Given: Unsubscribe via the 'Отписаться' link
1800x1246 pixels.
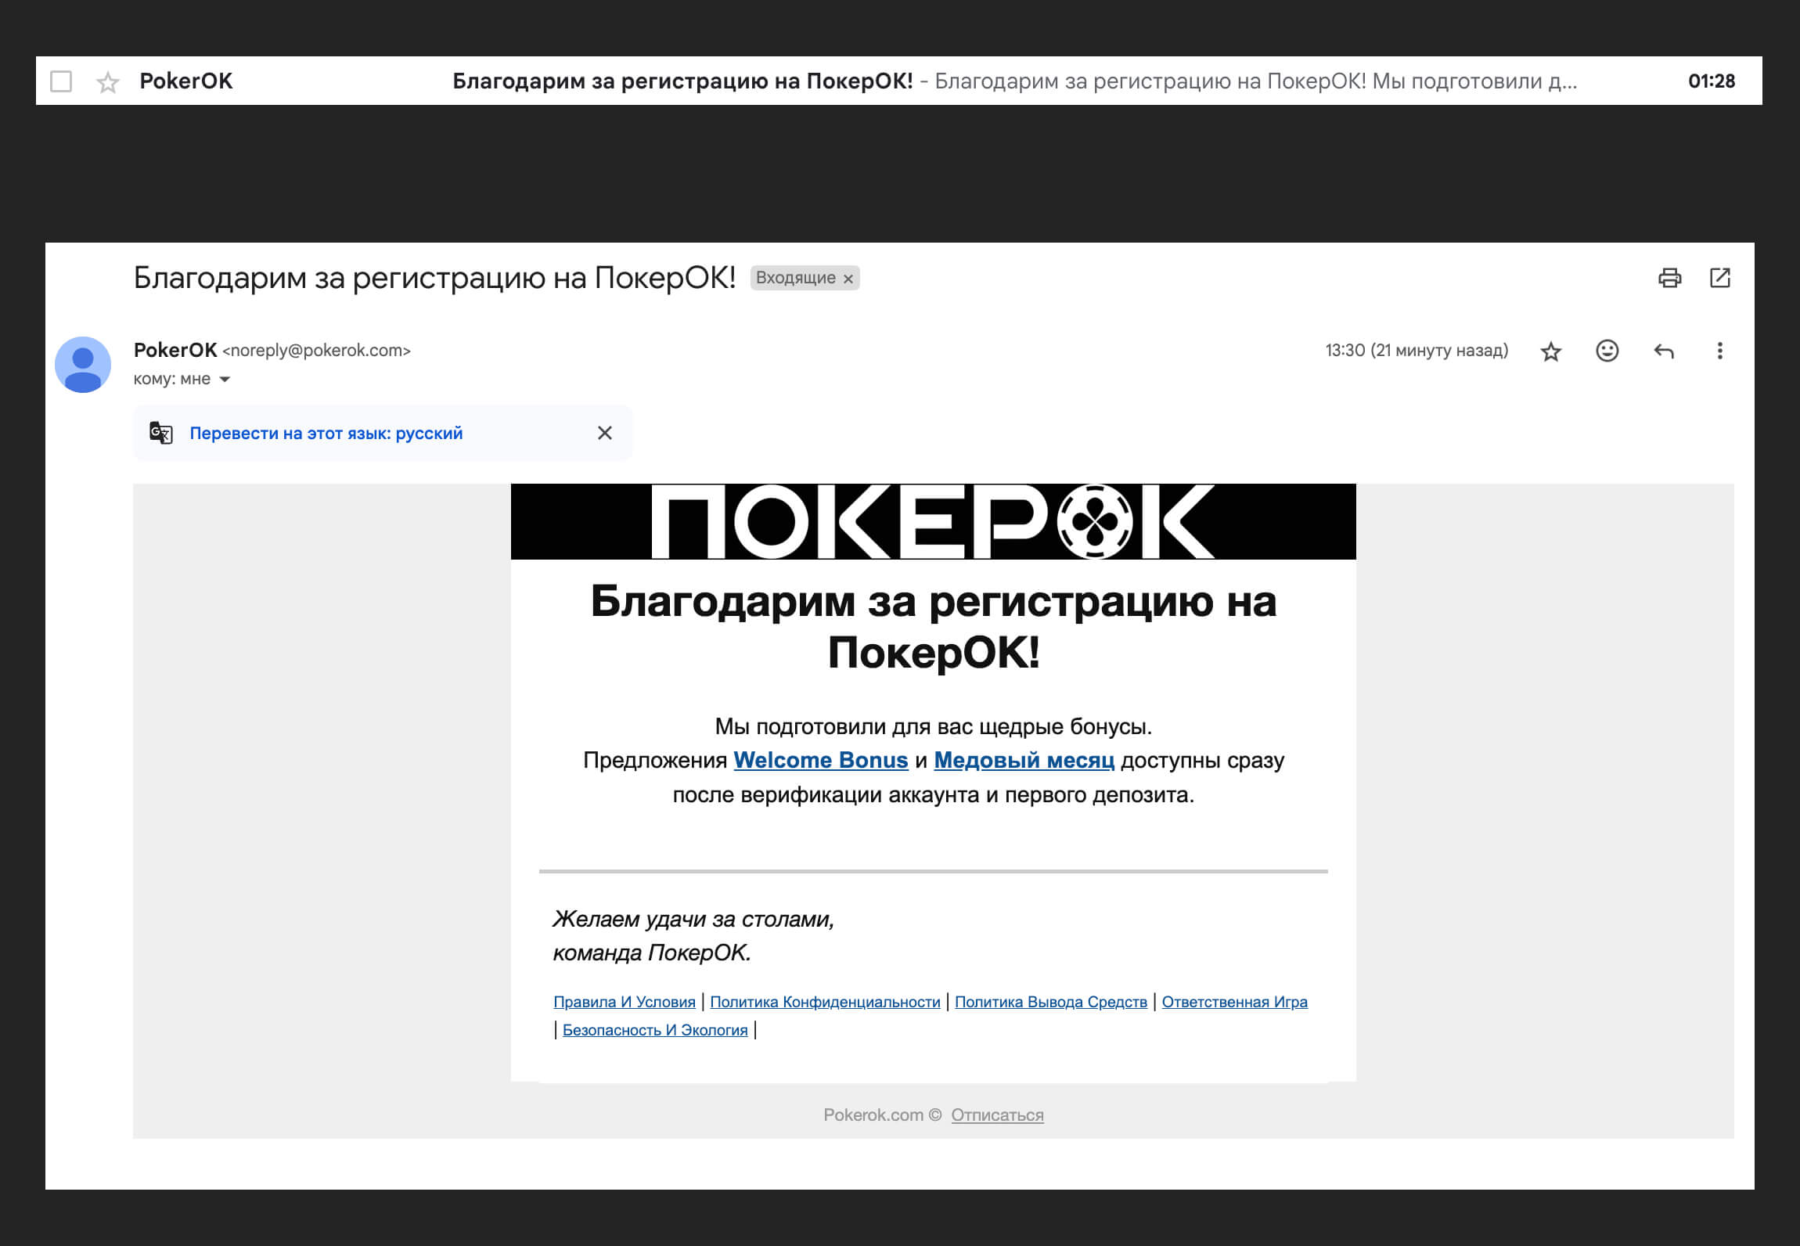Looking at the screenshot, I should tap(996, 1115).
